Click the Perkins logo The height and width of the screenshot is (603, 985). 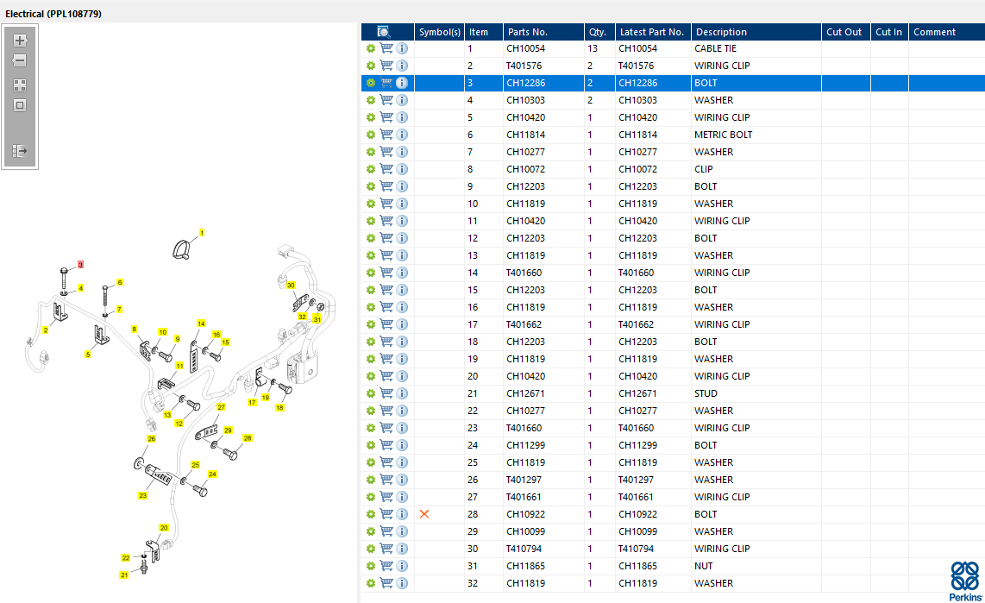point(965,581)
